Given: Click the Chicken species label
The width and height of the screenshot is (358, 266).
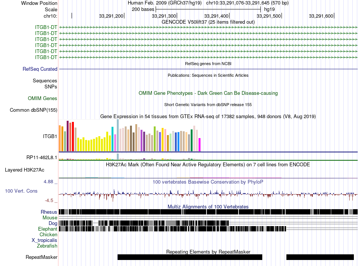Looking at the screenshot, I should tap(48, 234).
